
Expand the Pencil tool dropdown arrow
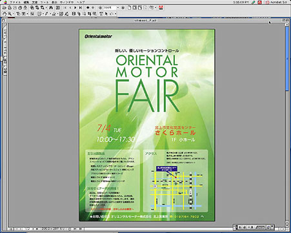(50, 14)
